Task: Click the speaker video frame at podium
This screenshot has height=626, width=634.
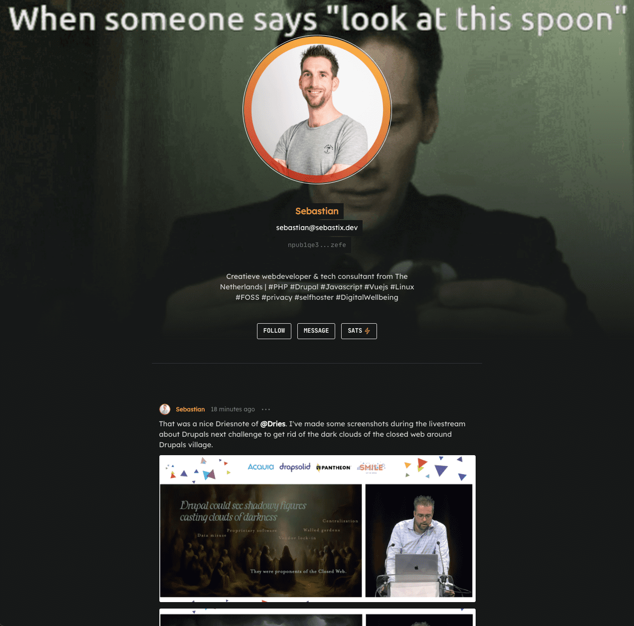Action: (419, 540)
